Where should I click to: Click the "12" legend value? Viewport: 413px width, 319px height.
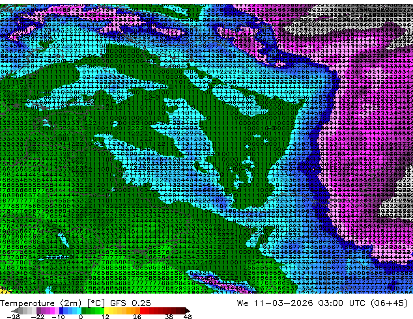point(106,316)
